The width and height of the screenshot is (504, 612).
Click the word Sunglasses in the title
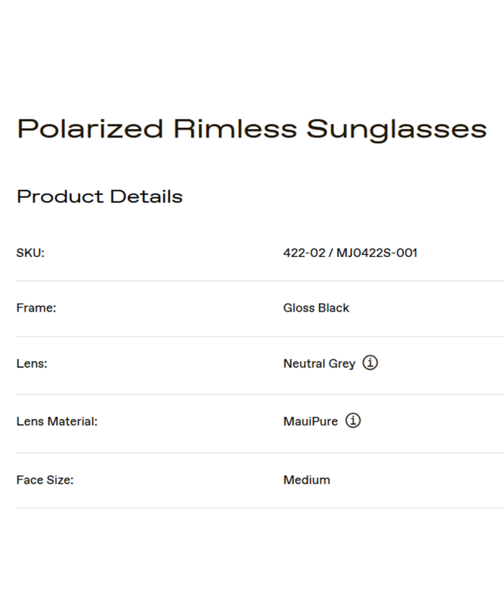tap(397, 129)
